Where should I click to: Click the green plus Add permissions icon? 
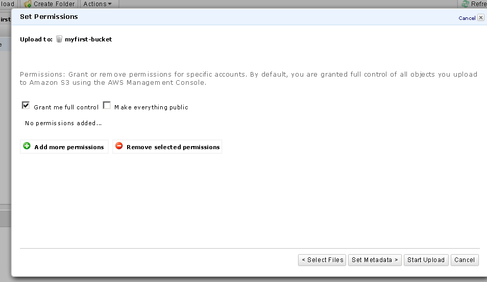(x=27, y=147)
